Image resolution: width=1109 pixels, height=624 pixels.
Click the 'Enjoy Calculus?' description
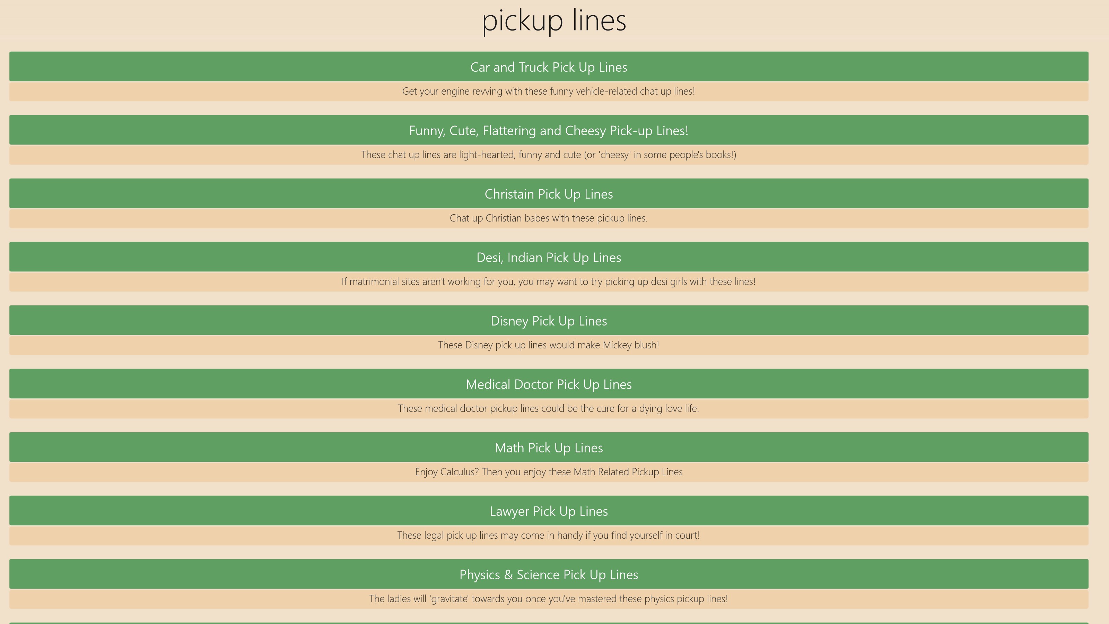(549, 471)
